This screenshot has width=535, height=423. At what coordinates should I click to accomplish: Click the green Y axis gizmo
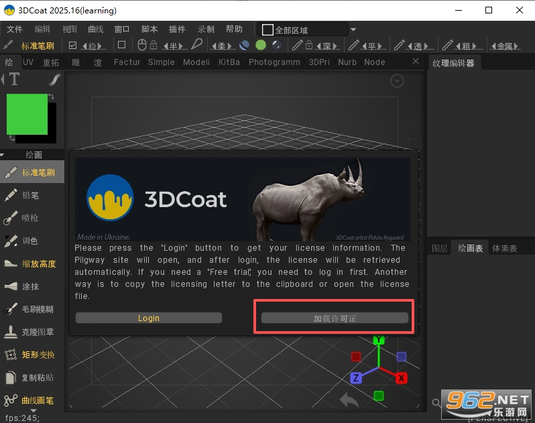[x=379, y=339]
